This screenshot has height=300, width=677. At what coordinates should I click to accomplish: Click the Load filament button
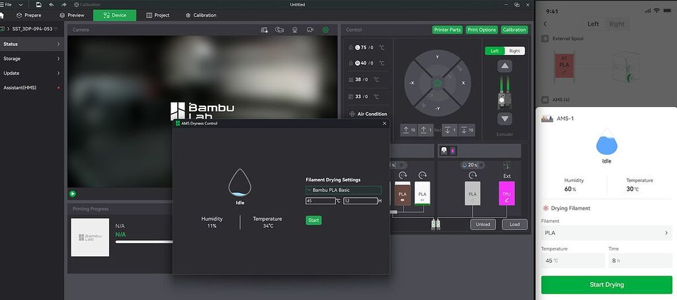514,225
